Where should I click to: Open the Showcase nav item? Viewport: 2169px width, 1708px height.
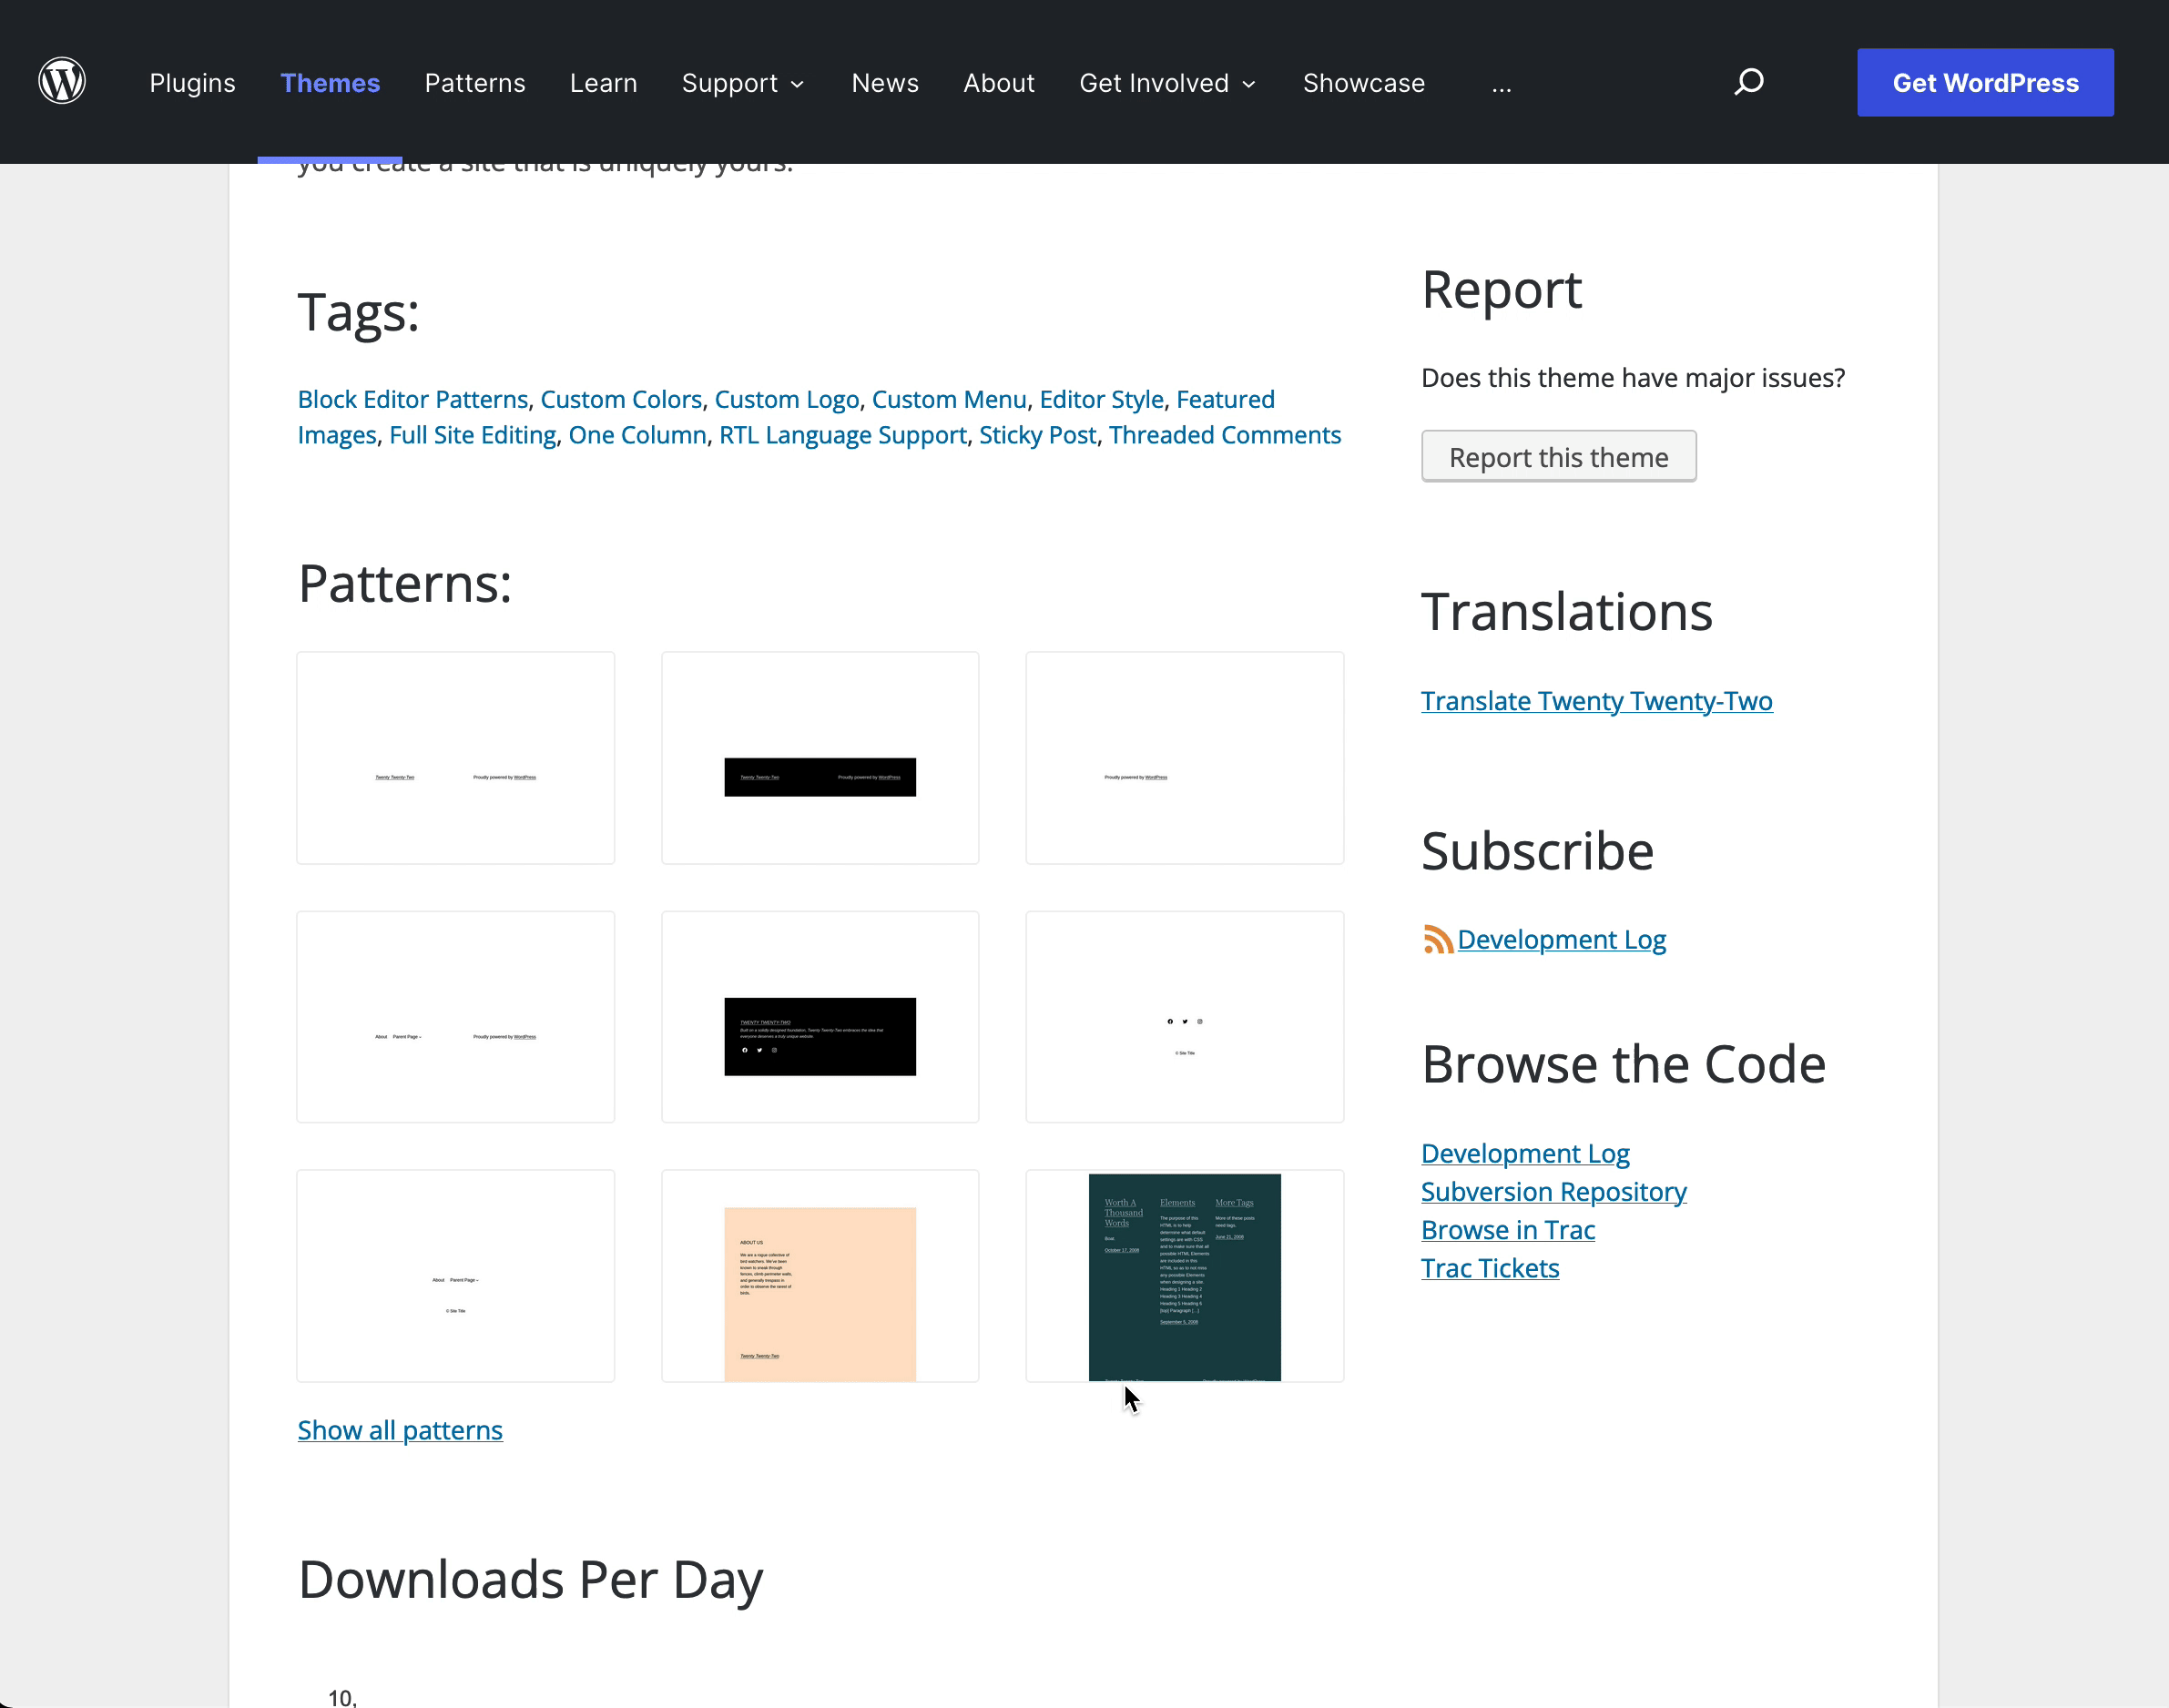click(x=1363, y=83)
